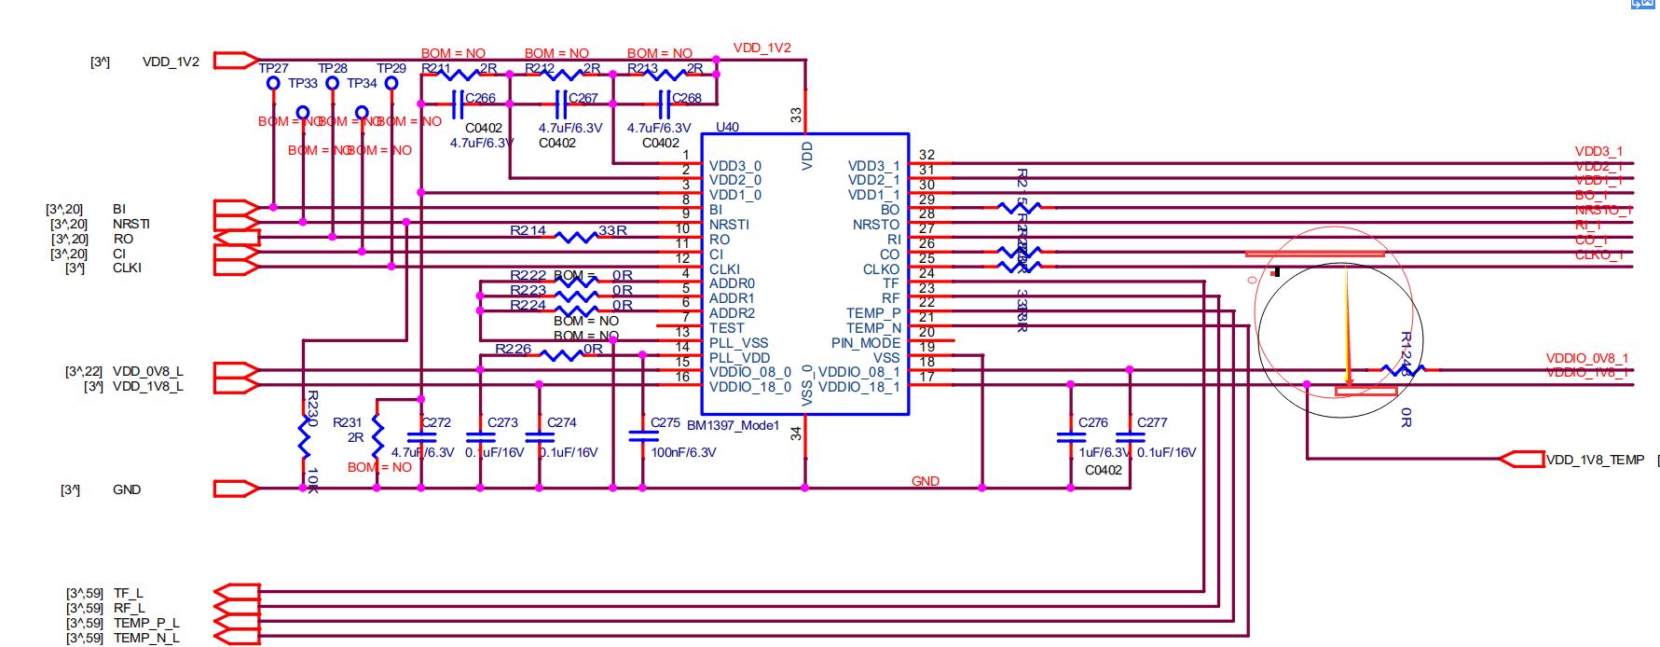Select the RO port label on left
The width and height of the screenshot is (1660, 647).
tap(123, 239)
